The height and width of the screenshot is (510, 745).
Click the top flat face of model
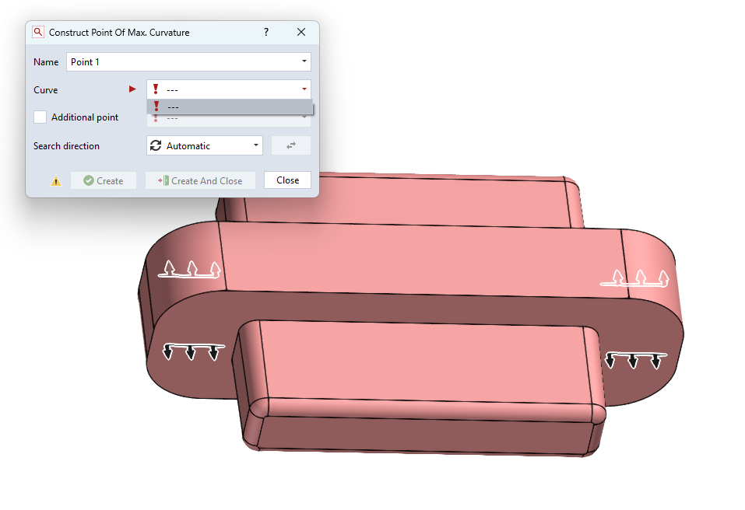[423, 261]
